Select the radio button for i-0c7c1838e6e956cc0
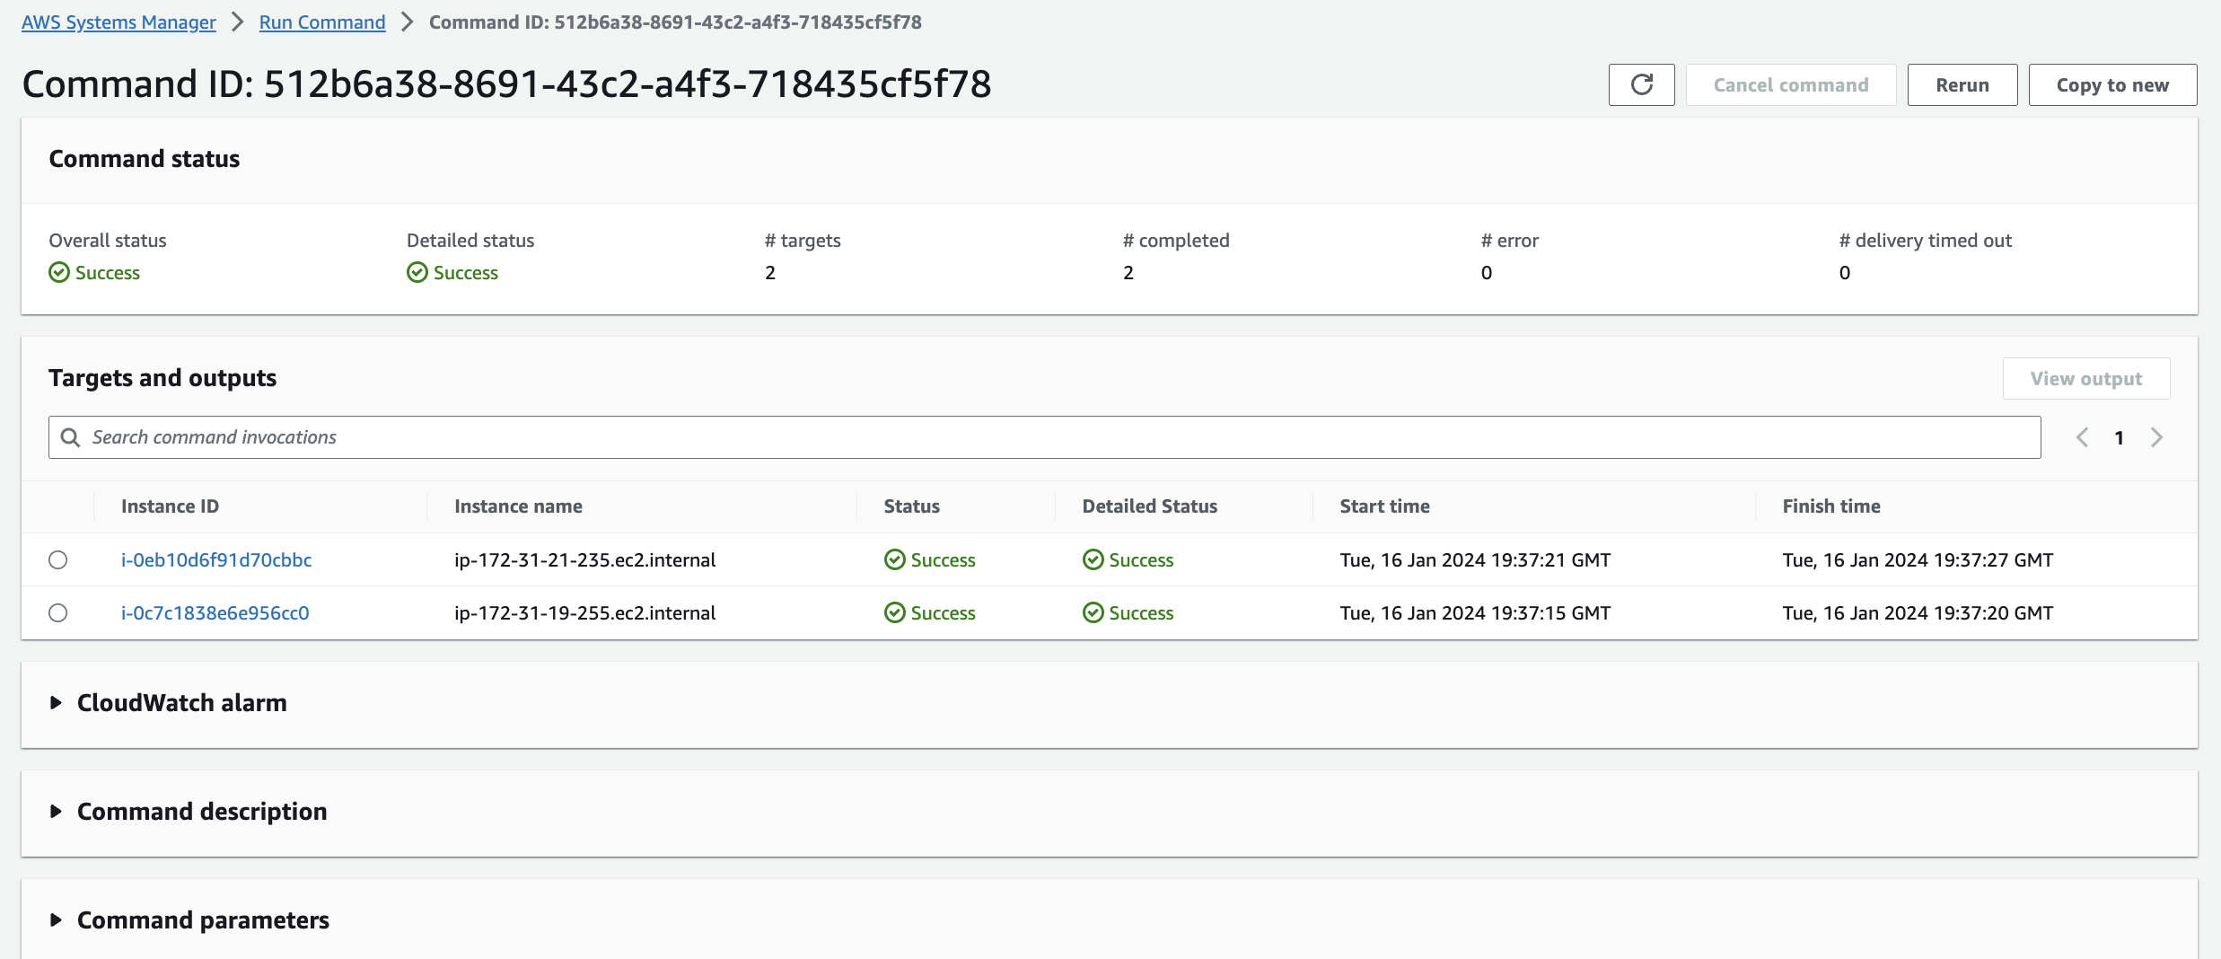The height and width of the screenshot is (959, 2221). [x=58, y=612]
